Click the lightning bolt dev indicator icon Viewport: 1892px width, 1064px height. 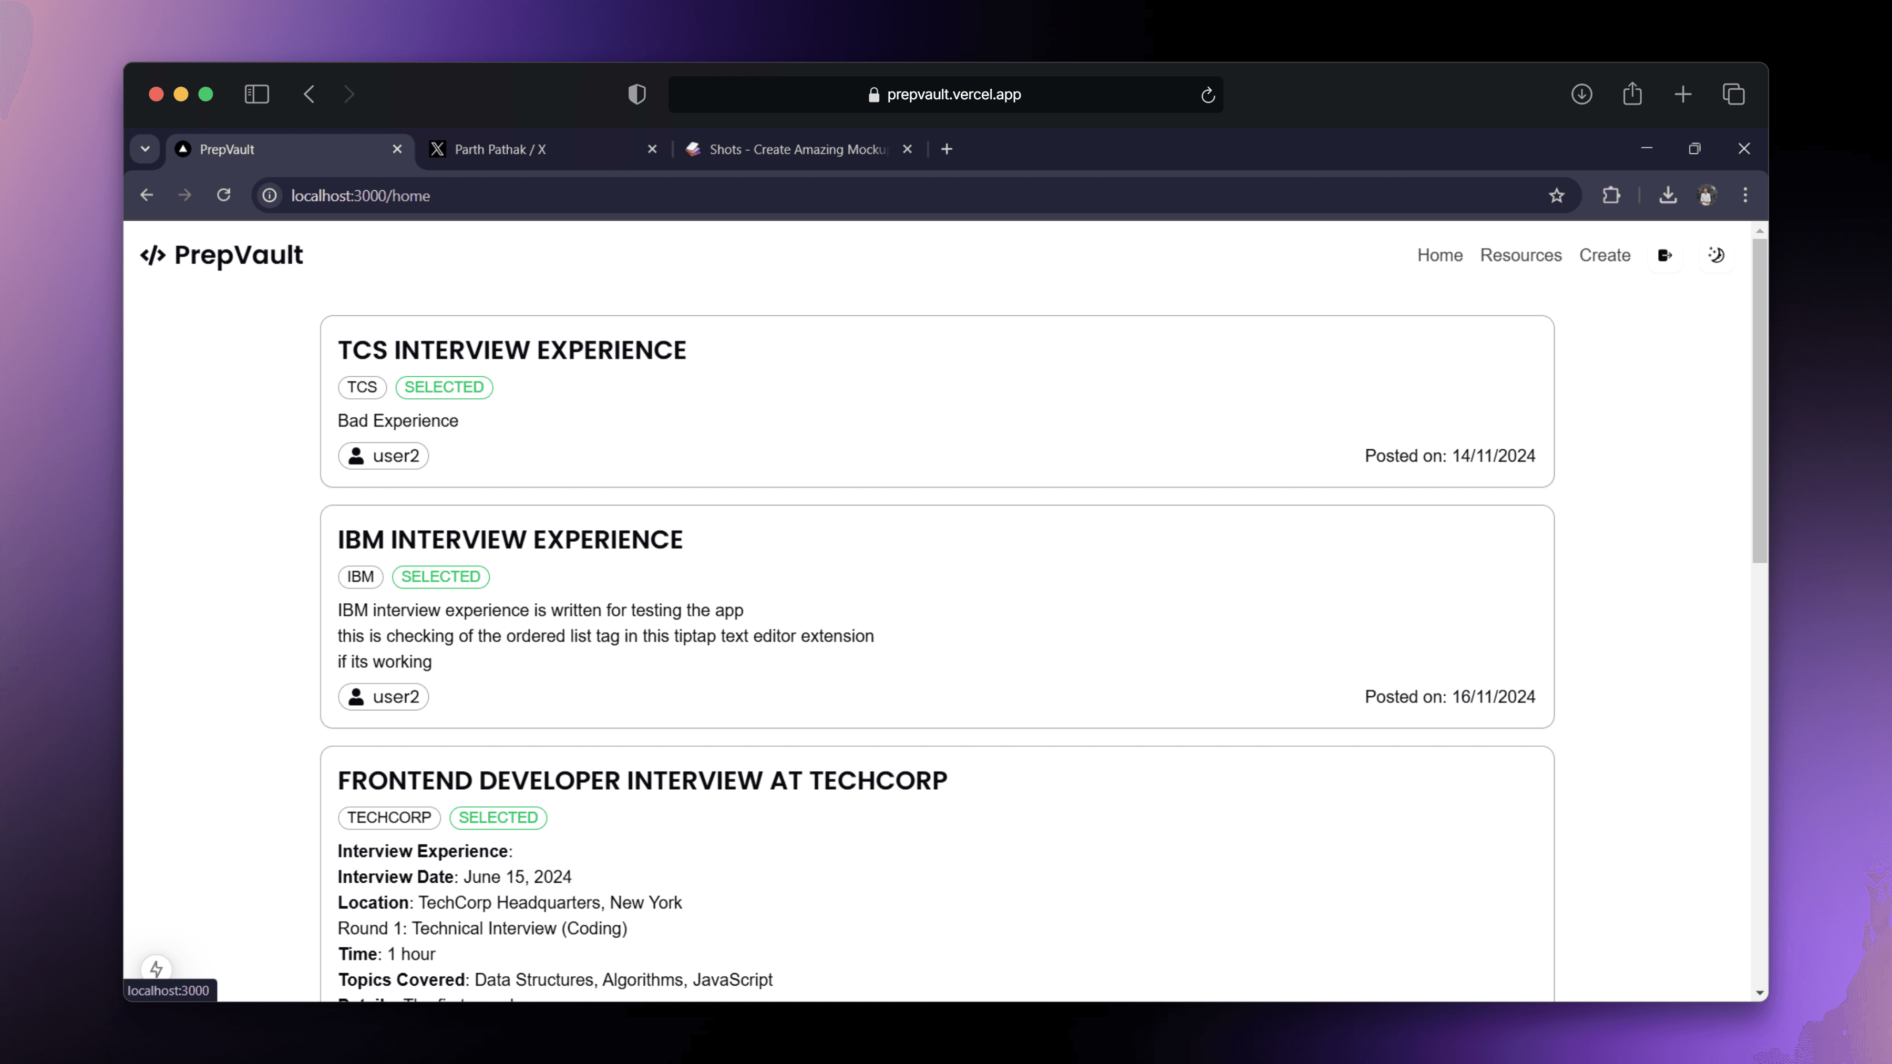[x=156, y=969]
